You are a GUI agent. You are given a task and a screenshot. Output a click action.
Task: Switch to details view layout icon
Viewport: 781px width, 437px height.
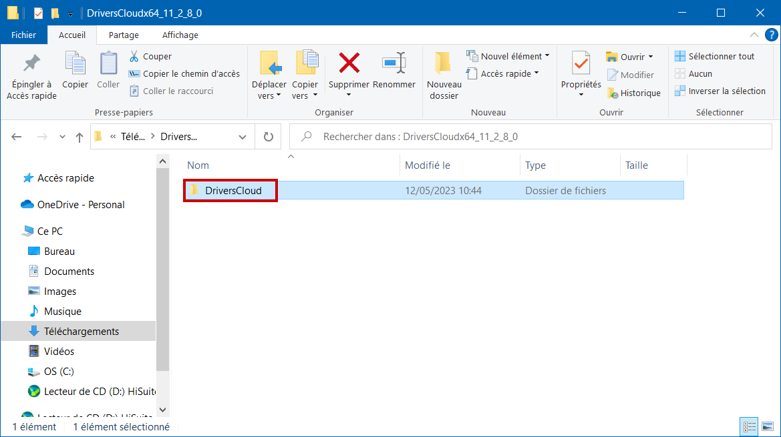coord(749,426)
